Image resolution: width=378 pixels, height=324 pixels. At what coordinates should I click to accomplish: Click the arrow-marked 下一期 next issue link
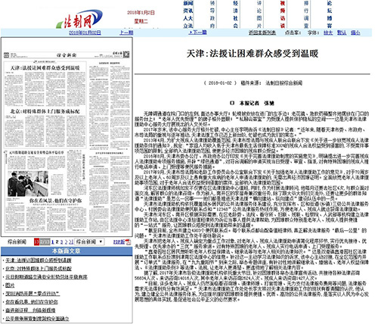(198, 33)
